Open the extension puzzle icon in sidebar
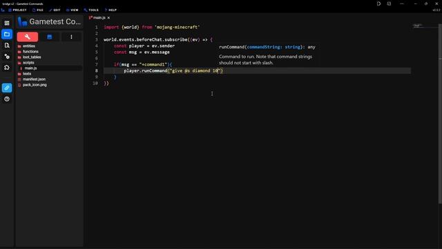The width and height of the screenshot is (442, 249). [7, 68]
